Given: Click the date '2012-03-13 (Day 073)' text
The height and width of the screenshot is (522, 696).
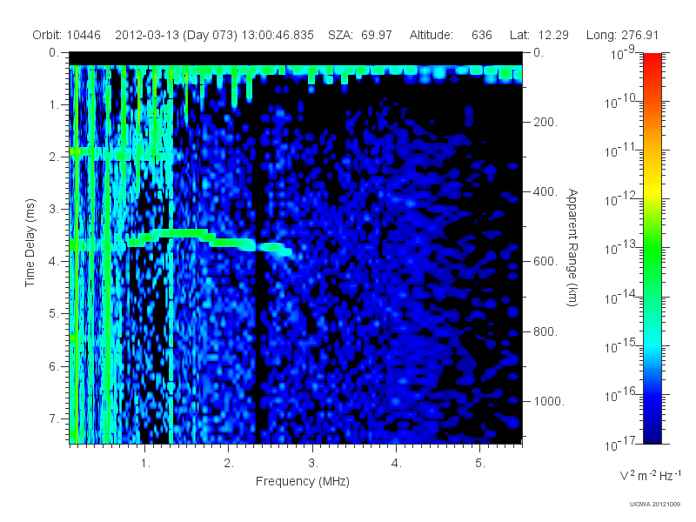Looking at the screenshot, I should 177,35.
